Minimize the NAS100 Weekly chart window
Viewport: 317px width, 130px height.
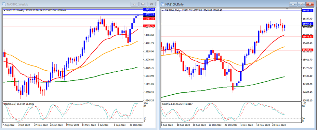pos(135,4)
